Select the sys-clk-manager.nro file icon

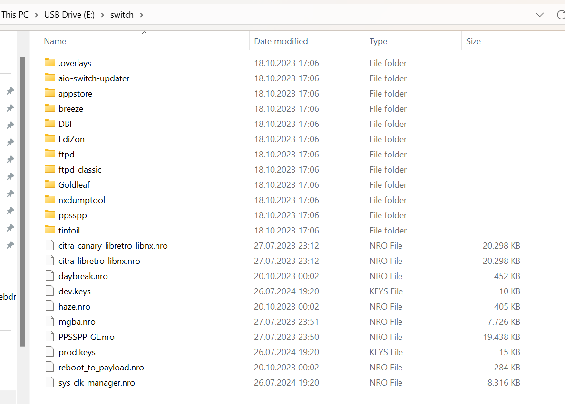coord(50,382)
